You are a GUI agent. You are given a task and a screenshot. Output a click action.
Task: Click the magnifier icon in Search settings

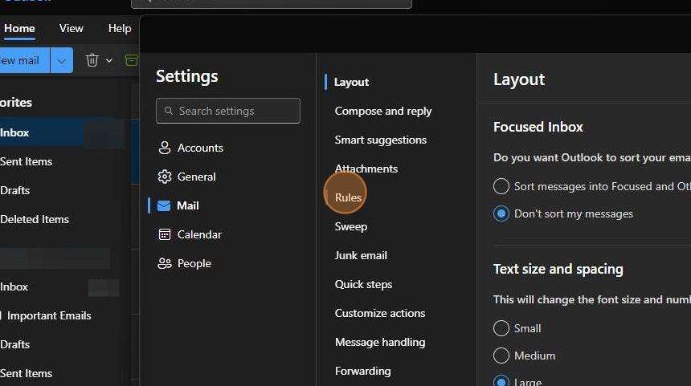pos(169,111)
